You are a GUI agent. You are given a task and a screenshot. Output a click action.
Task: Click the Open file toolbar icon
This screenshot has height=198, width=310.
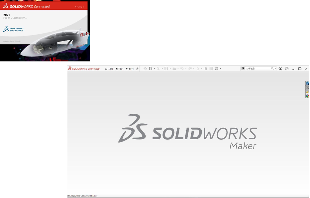158,69
